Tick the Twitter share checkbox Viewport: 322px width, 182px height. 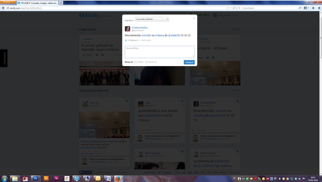point(136,62)
